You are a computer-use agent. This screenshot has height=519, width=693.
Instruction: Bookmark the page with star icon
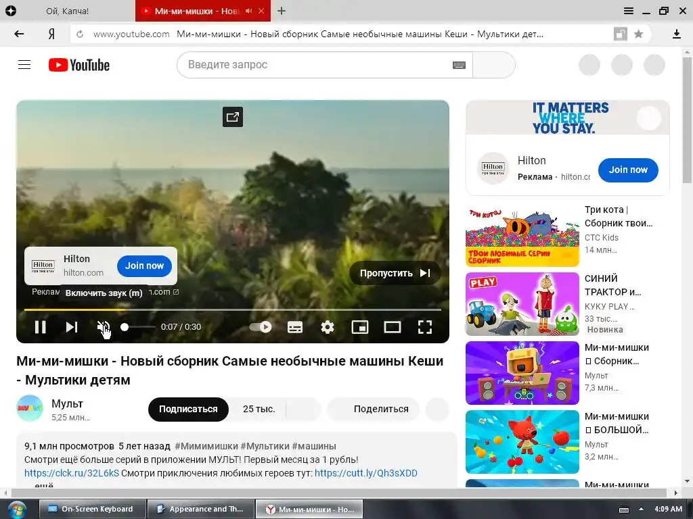click(x=638, y=34)
